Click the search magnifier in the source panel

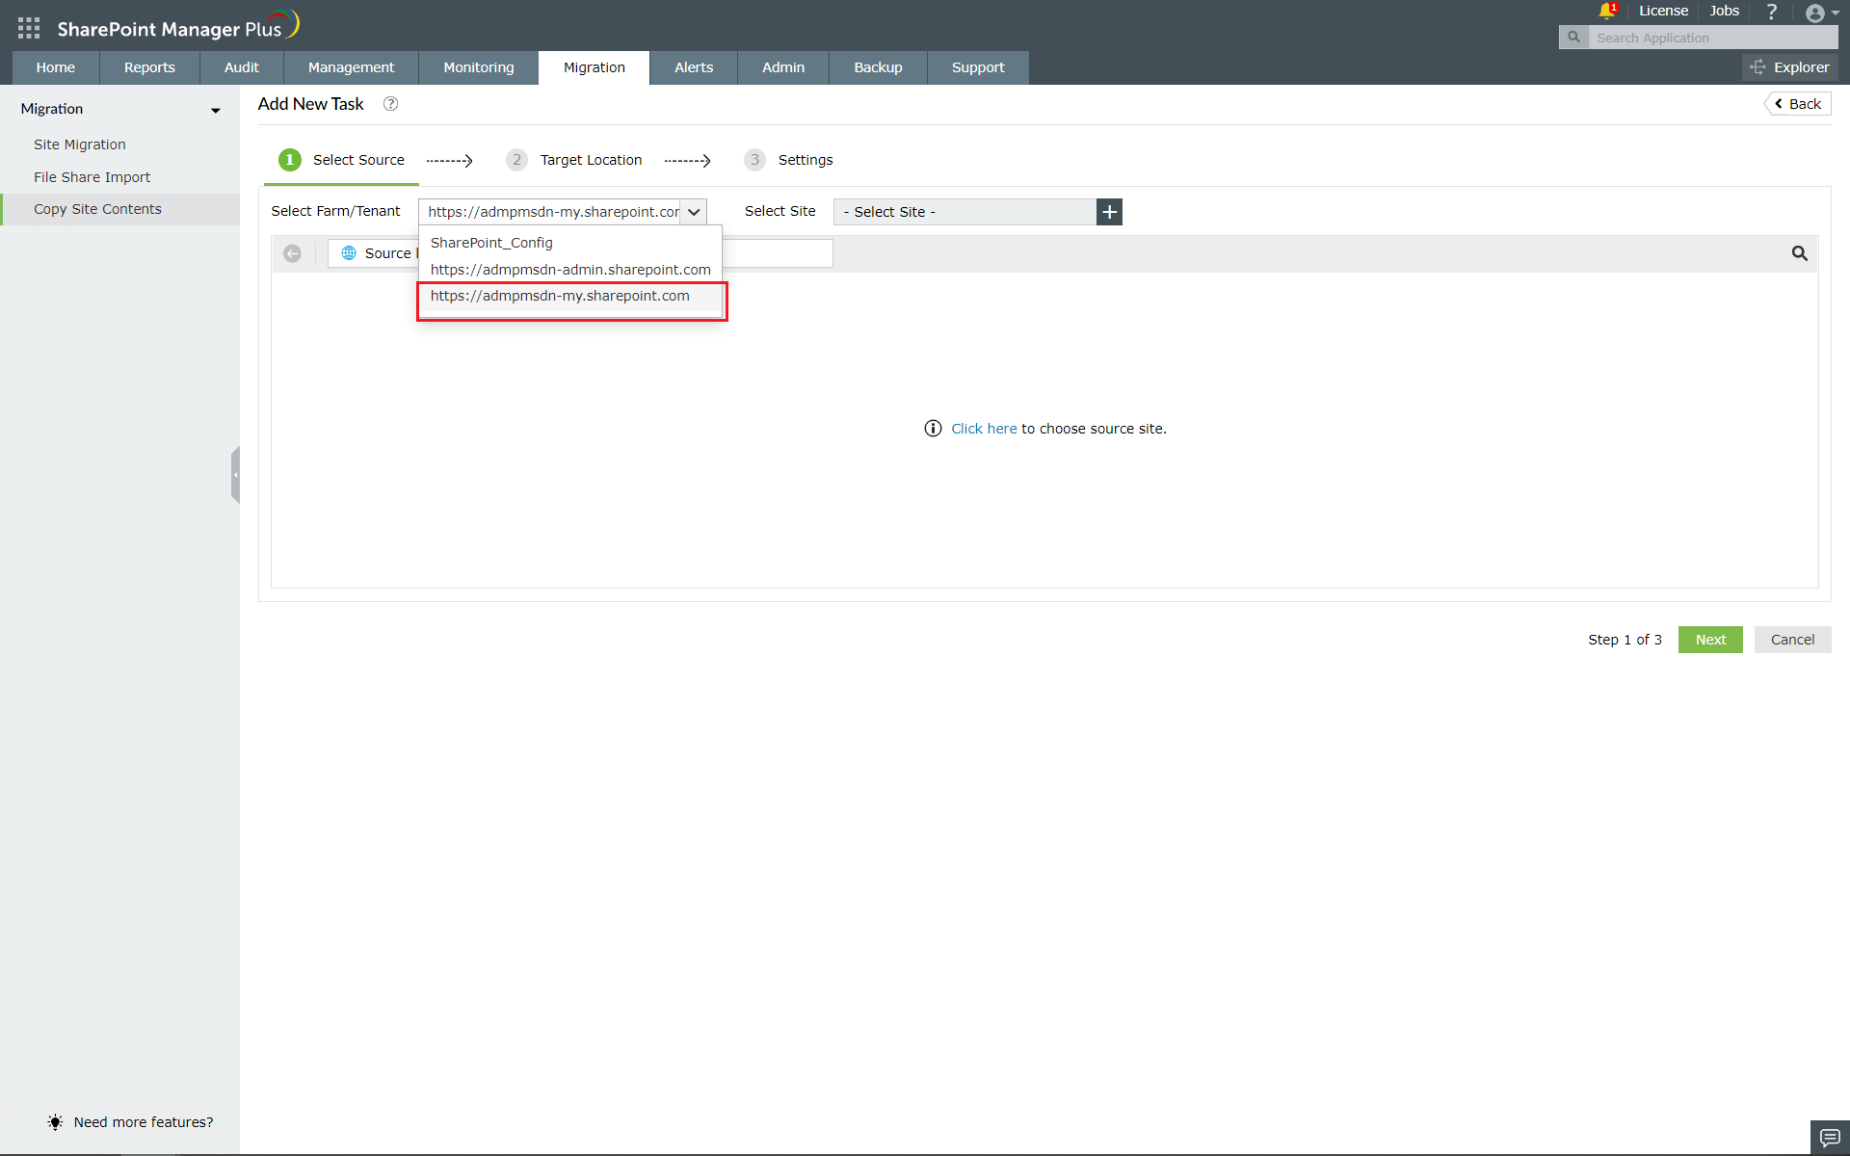click(1799, 253)
